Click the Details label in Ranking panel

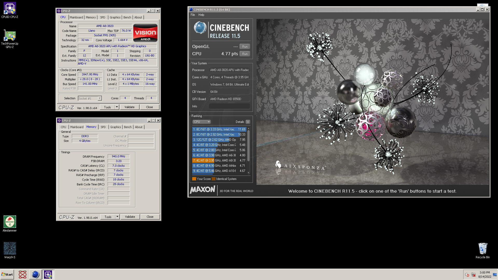tap(240, 122)
